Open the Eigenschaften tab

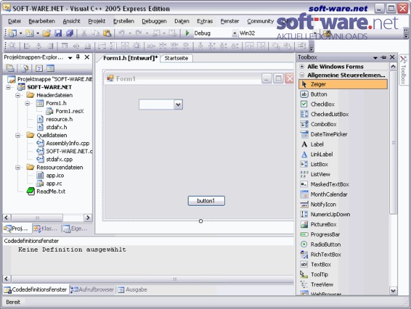point(75,229)
